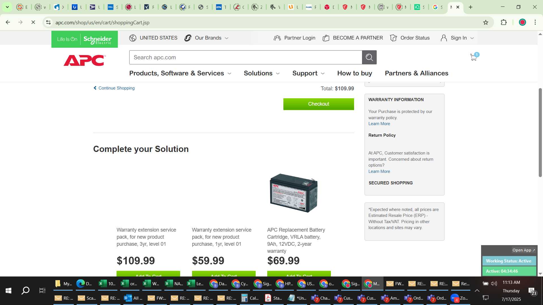543x305 pixels.
Task: Click the APC Replacement Battery Cartridge image
Action: [294, 193]
